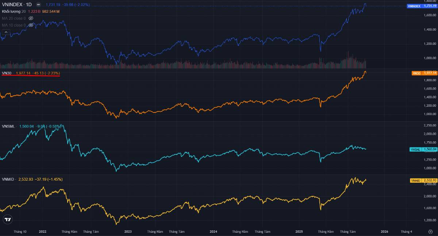Show the MA 20 close indicator
The image size is (438, 236).
(31, 18)
